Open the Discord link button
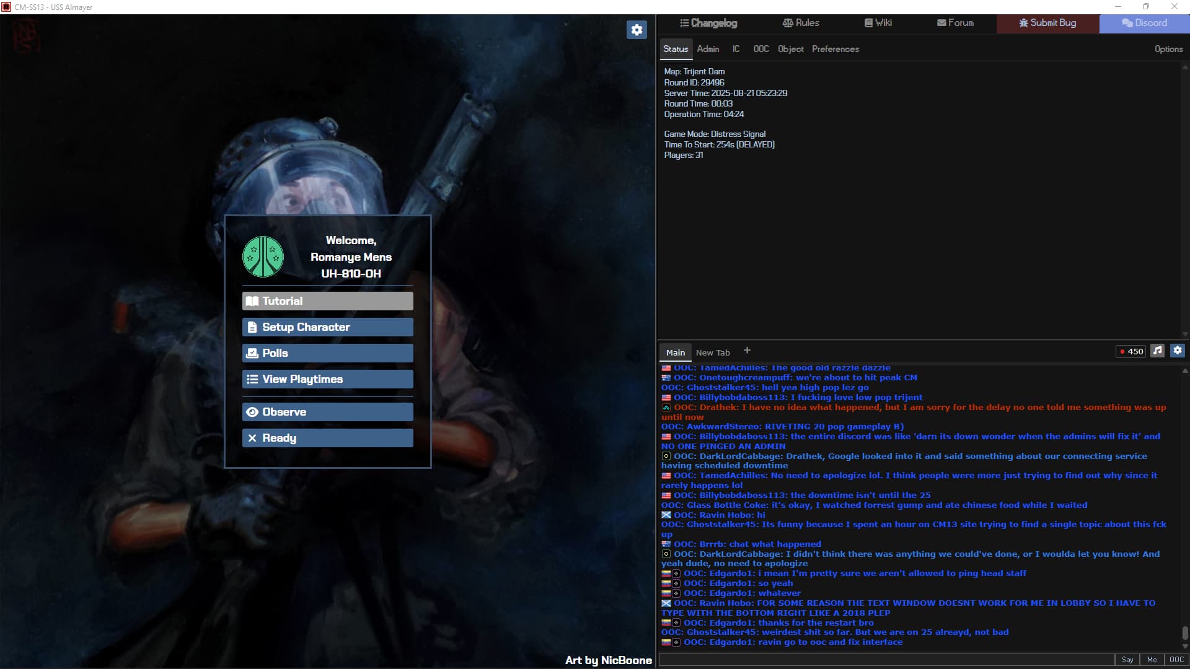 [1144, 23]
